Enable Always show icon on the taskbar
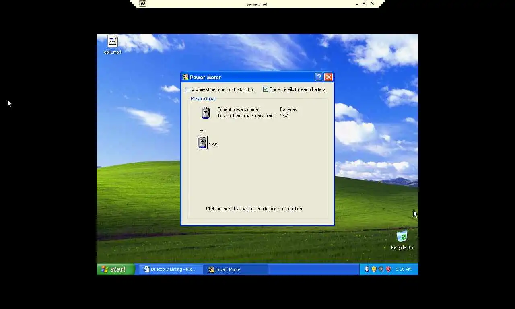The height and width of the screenshot is (309, 515). pyautogui.click(x=187, y=90)
